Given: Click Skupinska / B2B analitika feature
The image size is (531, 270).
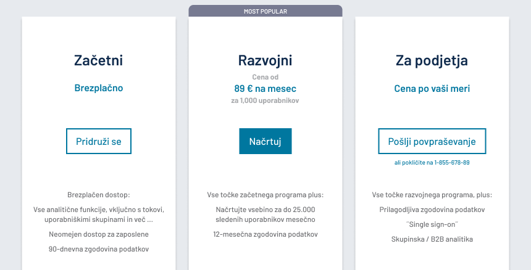Looking at the screenshot, I should point(432,239).
